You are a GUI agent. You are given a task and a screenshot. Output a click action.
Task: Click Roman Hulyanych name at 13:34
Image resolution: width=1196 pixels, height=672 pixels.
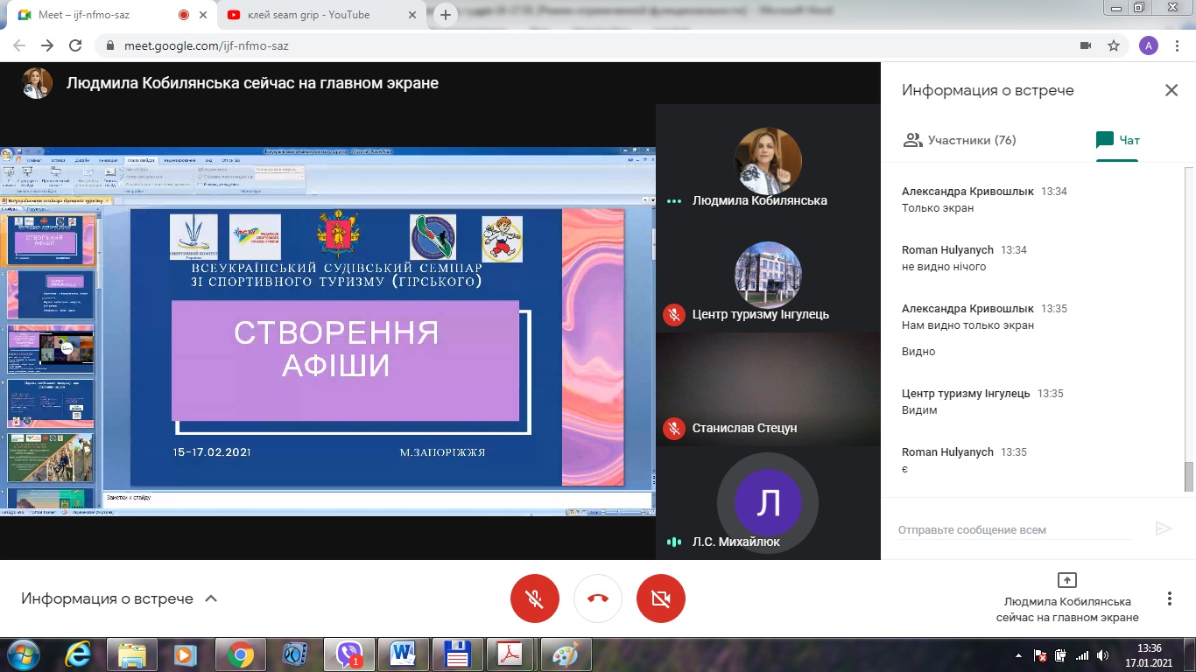click(x=947, y=249)
